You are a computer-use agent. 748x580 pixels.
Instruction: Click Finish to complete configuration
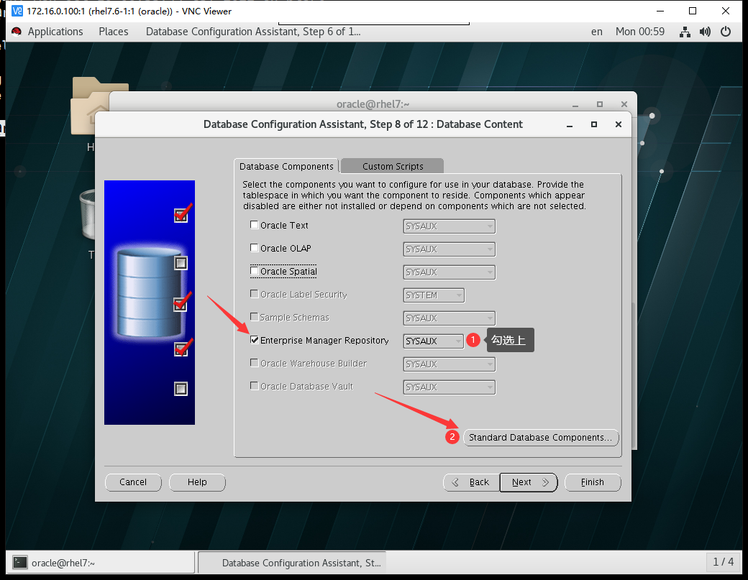(593, 482)
